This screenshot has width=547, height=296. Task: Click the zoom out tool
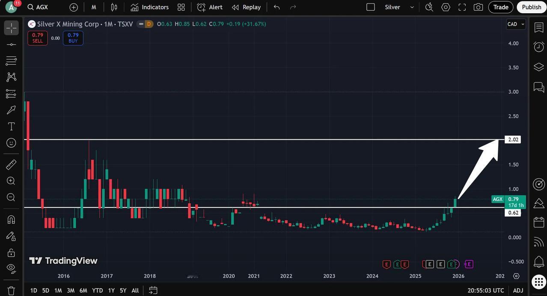pos(11,197)
